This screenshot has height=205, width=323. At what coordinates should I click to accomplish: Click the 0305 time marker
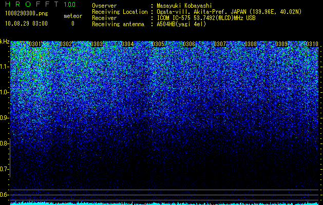[x=158, y=44]
